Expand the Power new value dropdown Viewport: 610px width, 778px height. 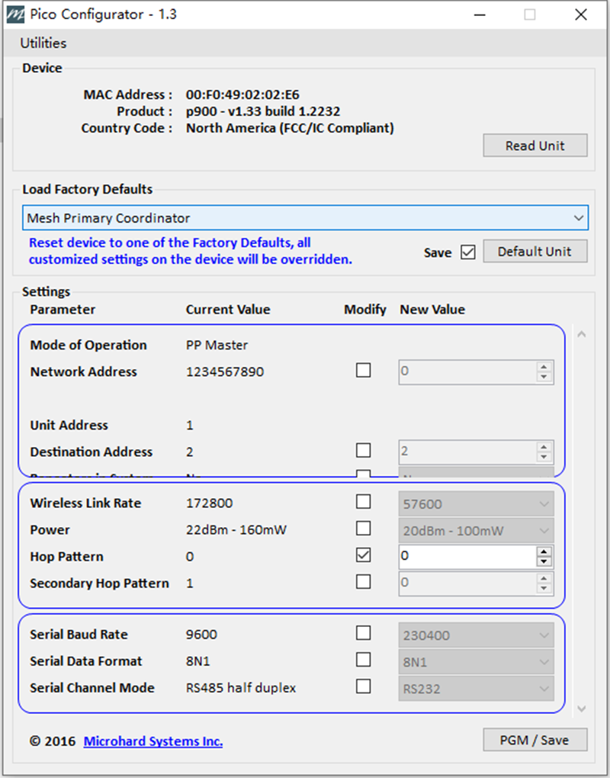[x=476, y=531]
